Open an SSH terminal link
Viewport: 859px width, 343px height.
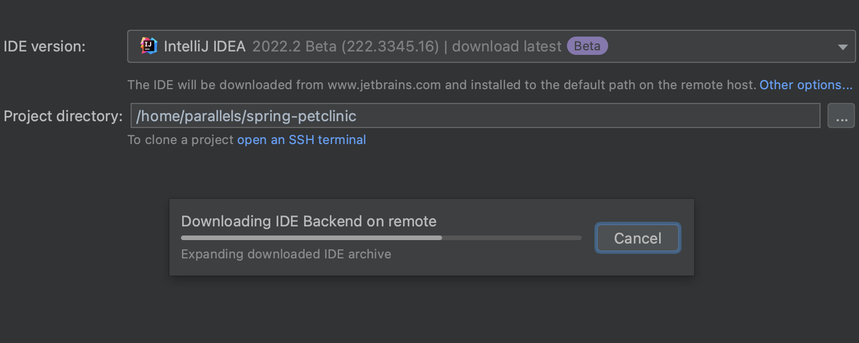(x=301, y=140)
